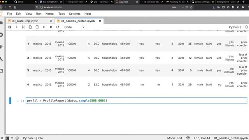Reload the page in the browser
Image resolution: width=249 pixels, height=140 pixels.
point(10,7)
